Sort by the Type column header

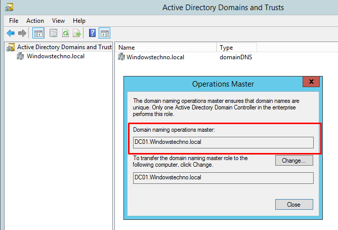pos(236,48)
